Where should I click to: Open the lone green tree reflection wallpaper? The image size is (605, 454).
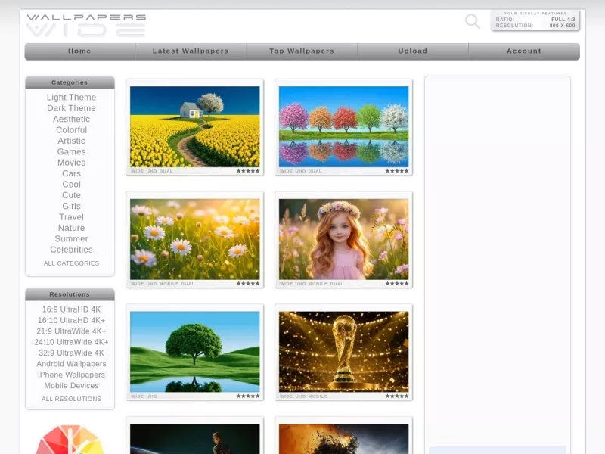(195, 352)
